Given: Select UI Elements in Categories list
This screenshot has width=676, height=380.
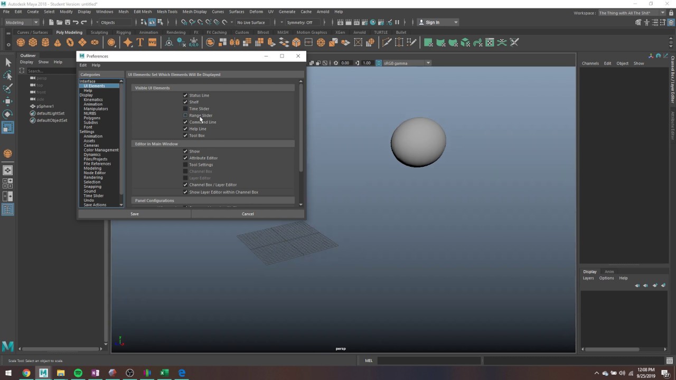Looking at the screenshot, I should click(x=95, y=86).
